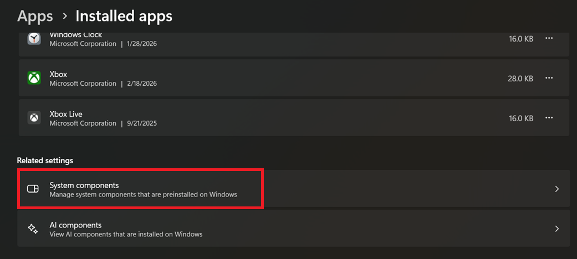This screenshot has width=577, height=259.
Task: Show more options for Xbox Live
Action: click(x=549, y=118)
